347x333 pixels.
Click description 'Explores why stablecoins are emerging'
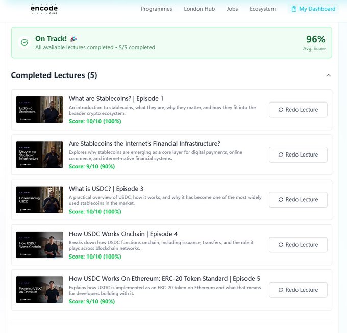(x=156, y=156)
